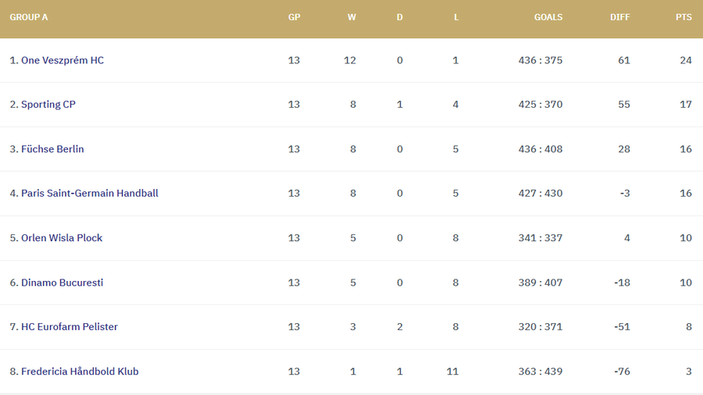Click Sporting CP's 425 : 370 goals
Image resolution: width=703 pixels, height=395 pixels.
point(540,105)
